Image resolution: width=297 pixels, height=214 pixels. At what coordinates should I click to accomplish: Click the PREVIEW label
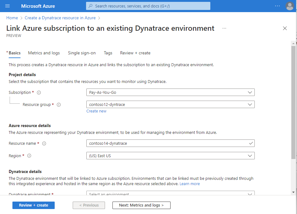tap(14, 36)
